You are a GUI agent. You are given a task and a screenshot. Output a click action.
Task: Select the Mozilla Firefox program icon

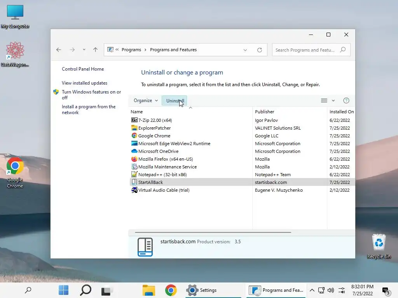134,159
